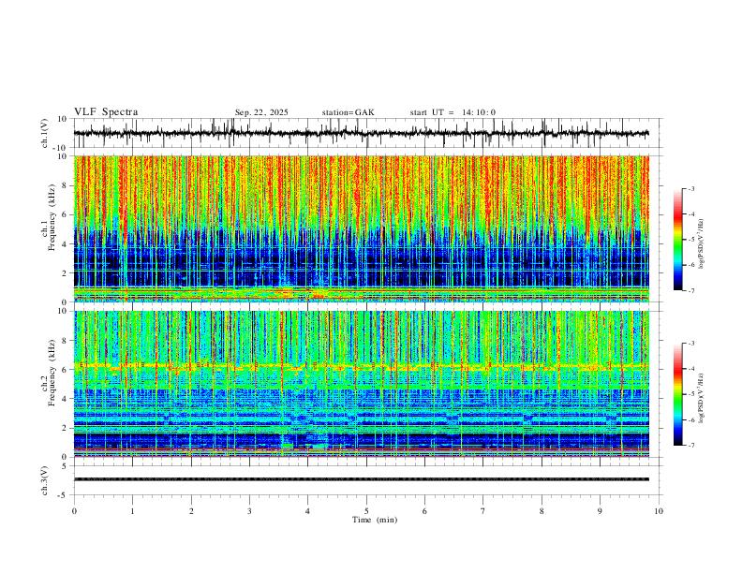Click the upper log(PSD) color bar caption

(x=701, y=243)
